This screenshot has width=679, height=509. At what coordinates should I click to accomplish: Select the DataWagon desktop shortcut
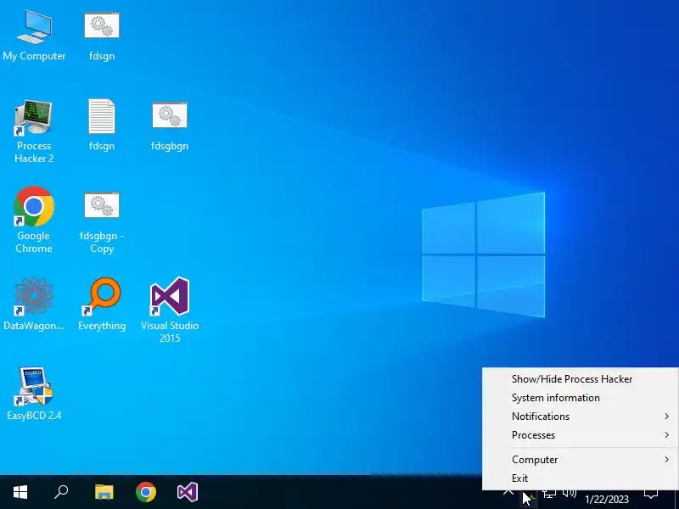[34, 304]
